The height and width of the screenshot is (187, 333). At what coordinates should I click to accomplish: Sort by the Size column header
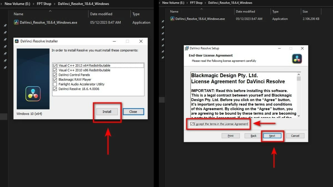(305, 12)
